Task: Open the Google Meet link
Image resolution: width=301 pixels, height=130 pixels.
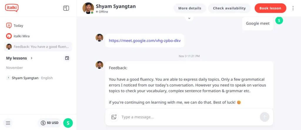Action: click(x=145, y=41)
